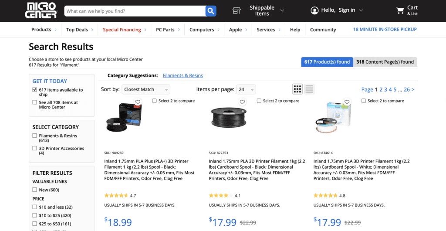Expand the Computers menu

[x=205, y=30]
